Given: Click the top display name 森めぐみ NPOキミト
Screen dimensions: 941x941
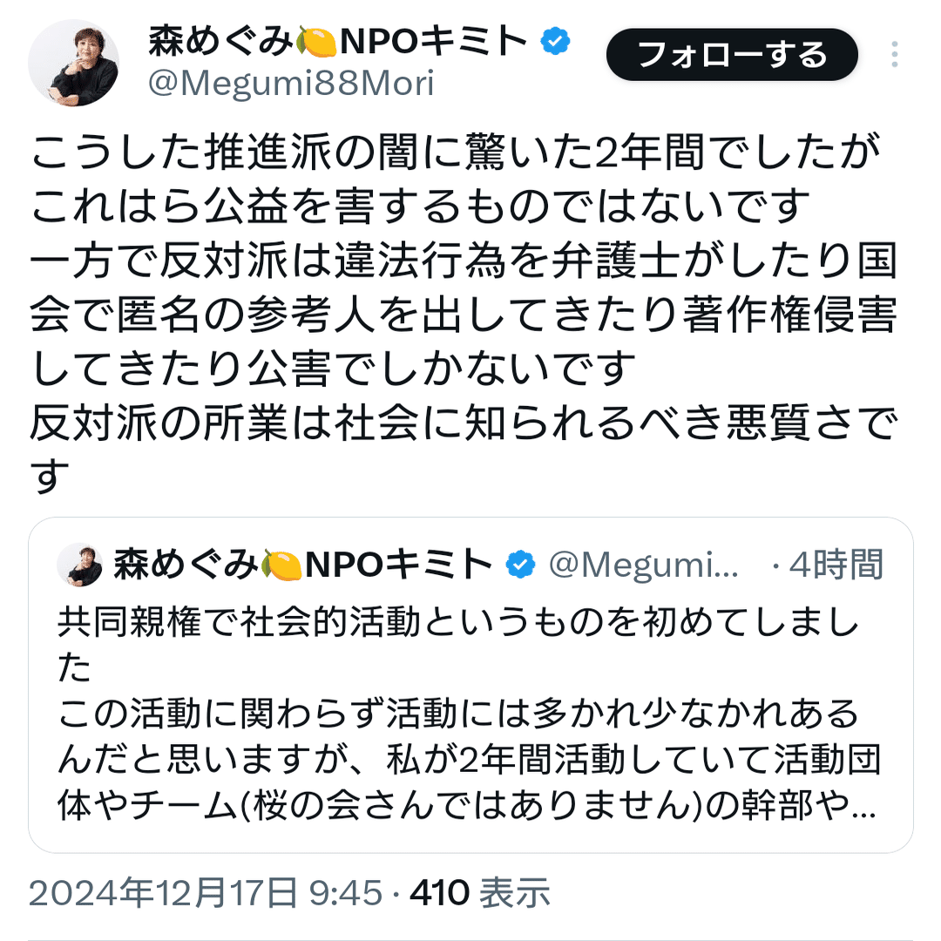Looking at the screenshot, I should pos(338,42).
